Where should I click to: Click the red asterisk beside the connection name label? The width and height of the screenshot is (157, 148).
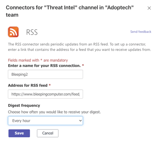[83, 65]
